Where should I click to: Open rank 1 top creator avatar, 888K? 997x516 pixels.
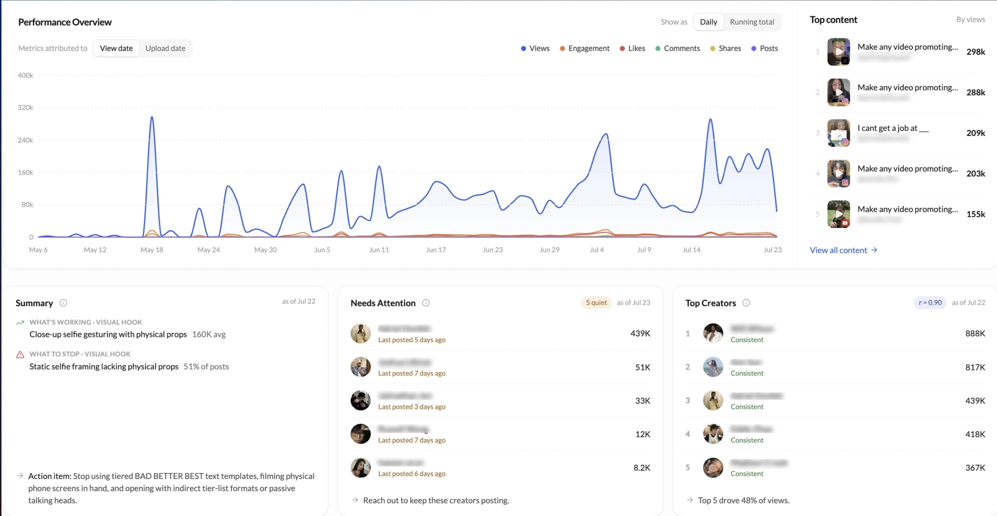(x=713, y=333)
